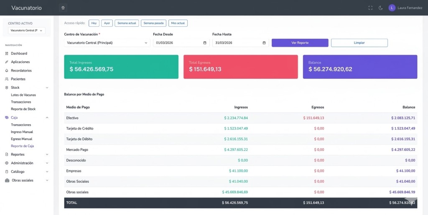Image resolution: width=428 pixels, height=215 pixels.
Task: Open the Centro Activo dropdown
Action: [x=27, y=30]
